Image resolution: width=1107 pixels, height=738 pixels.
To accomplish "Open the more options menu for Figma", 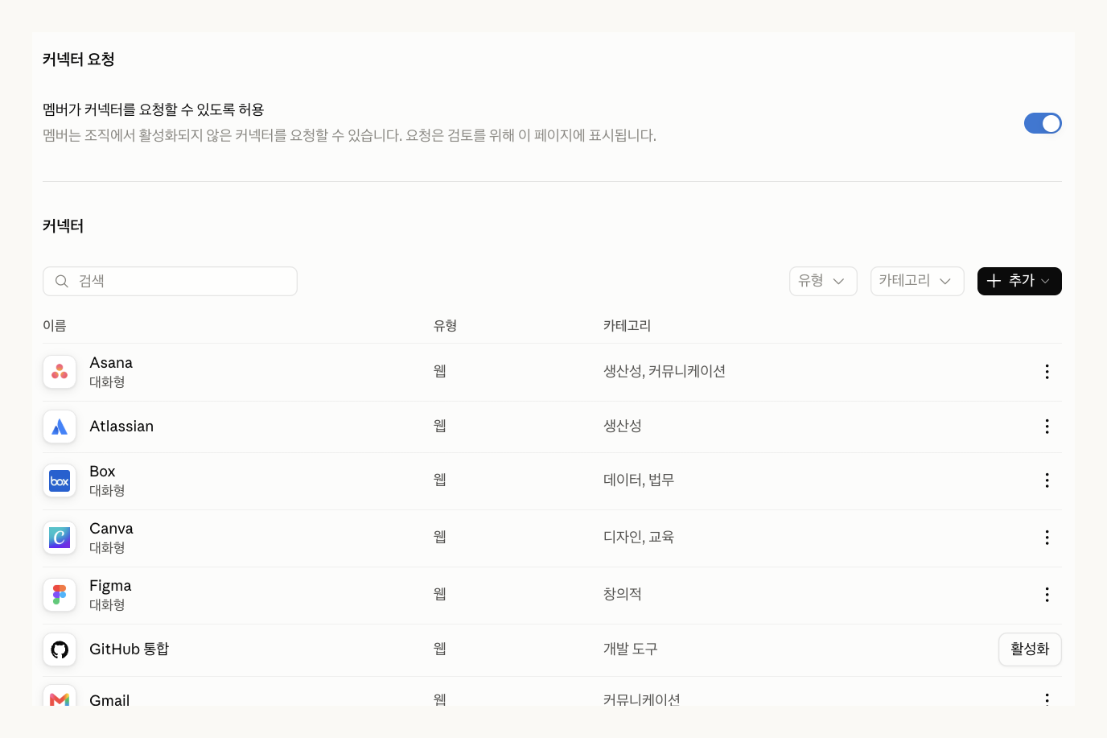I will tap(1047, 595).
